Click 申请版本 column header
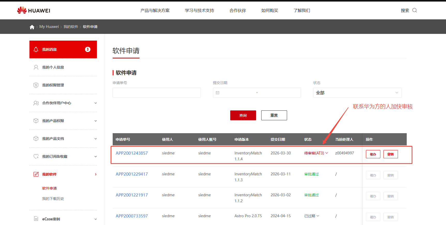The image size is (446, 225). pos(242,139)
